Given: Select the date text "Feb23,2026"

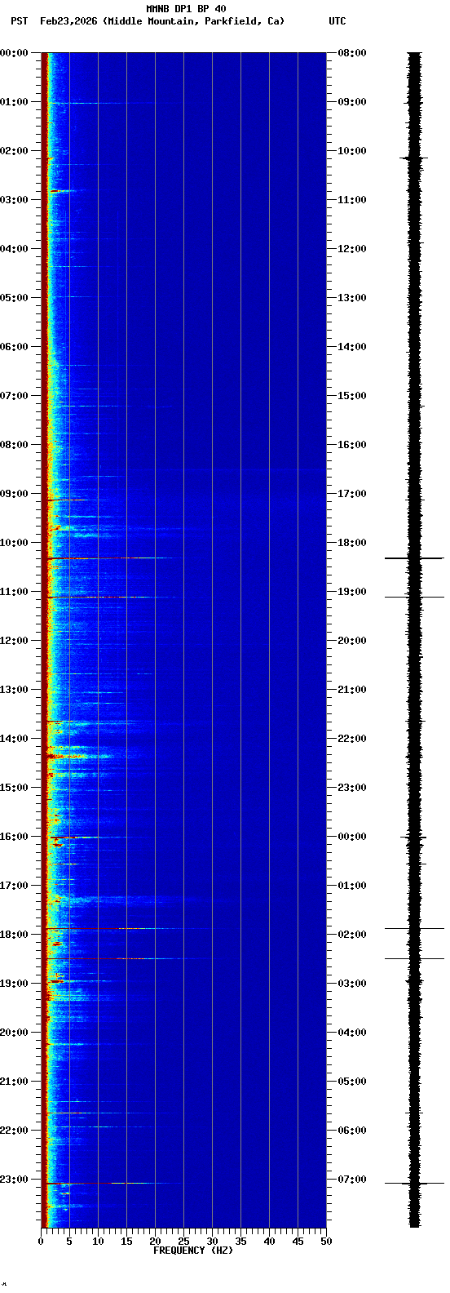Looking at the screenshot, I should coord(68,21).
